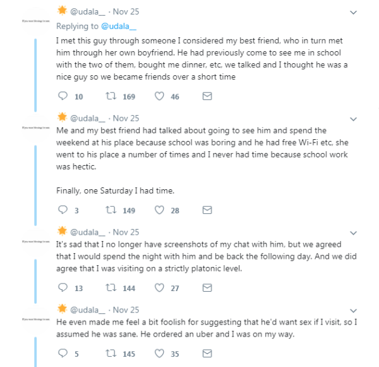Expand options on the 'uber' tweet

coord(353,311)
